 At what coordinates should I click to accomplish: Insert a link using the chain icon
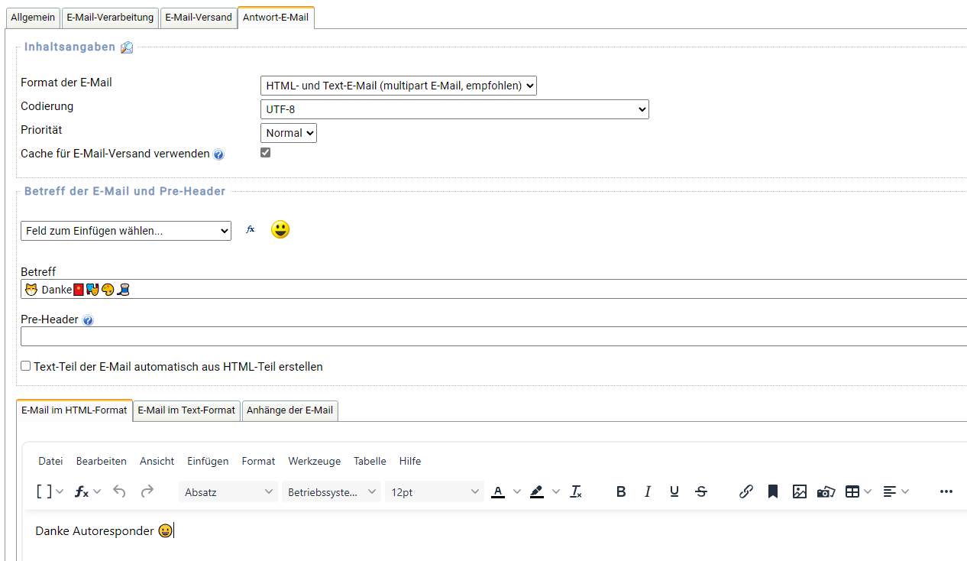coord(746,492)
